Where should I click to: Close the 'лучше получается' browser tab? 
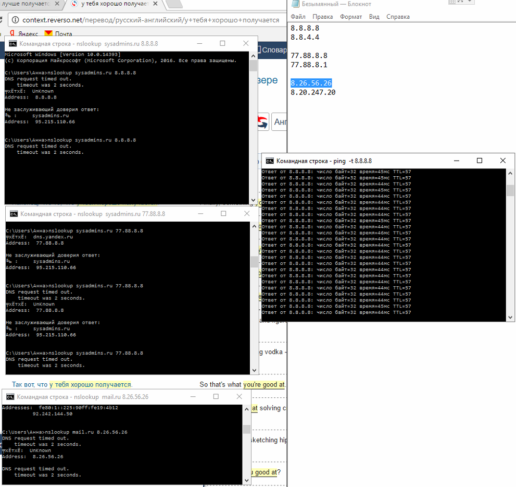(x=57, y=4)
